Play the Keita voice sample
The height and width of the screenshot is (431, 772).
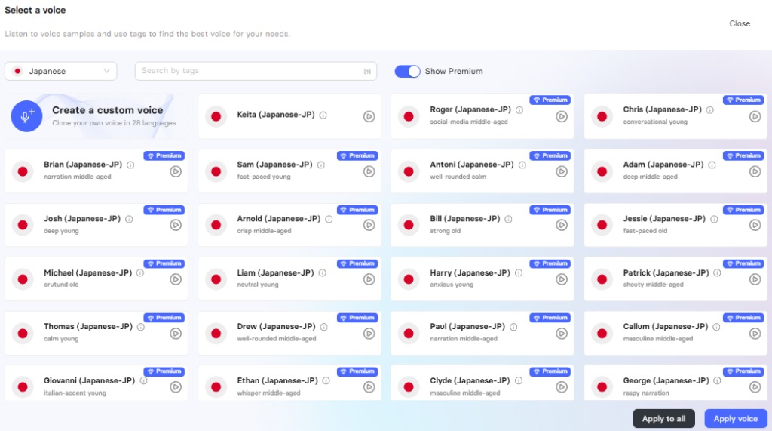[369, 116]
